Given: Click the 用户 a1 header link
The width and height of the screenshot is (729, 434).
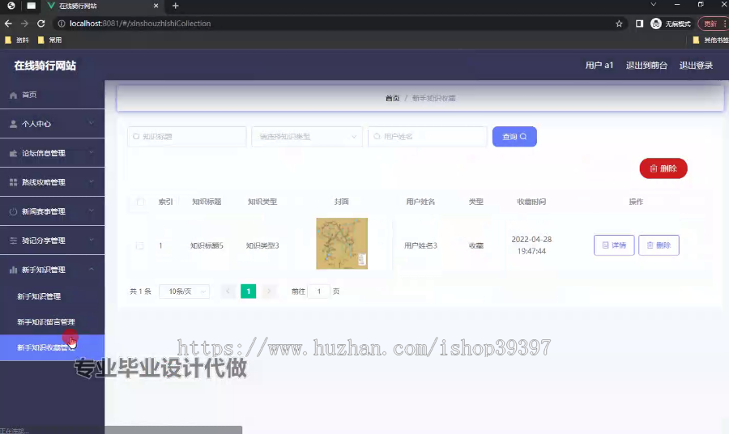Looking at the screenshot, I should coord(599,66).
